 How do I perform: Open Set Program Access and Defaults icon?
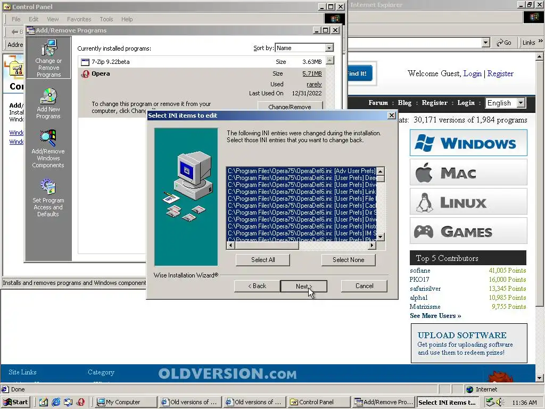point(48,198)
